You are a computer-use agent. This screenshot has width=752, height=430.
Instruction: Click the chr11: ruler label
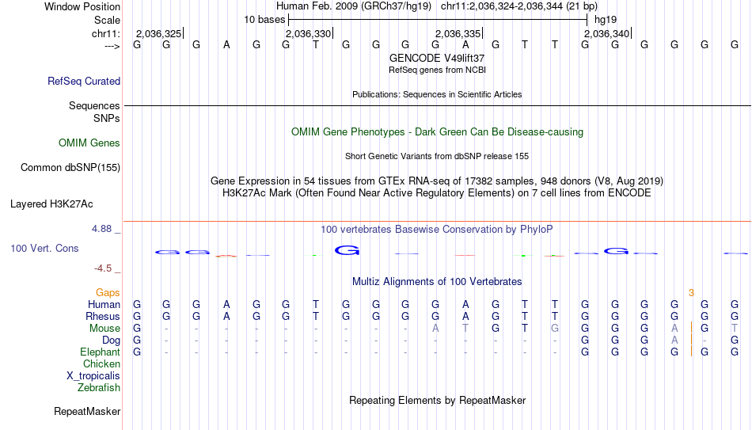point(106,33)
